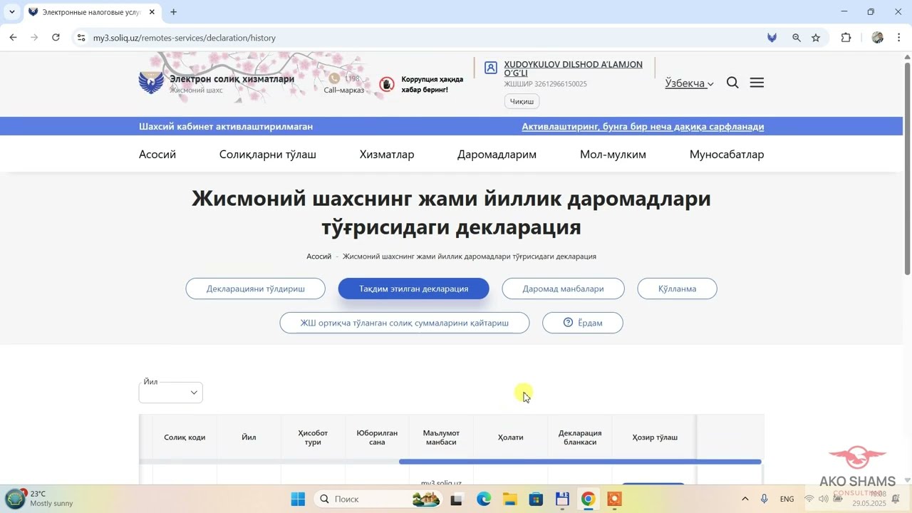912x513 pixels.
Task: Open zoom settings magnifier in address bar
Action: point(797,38)
